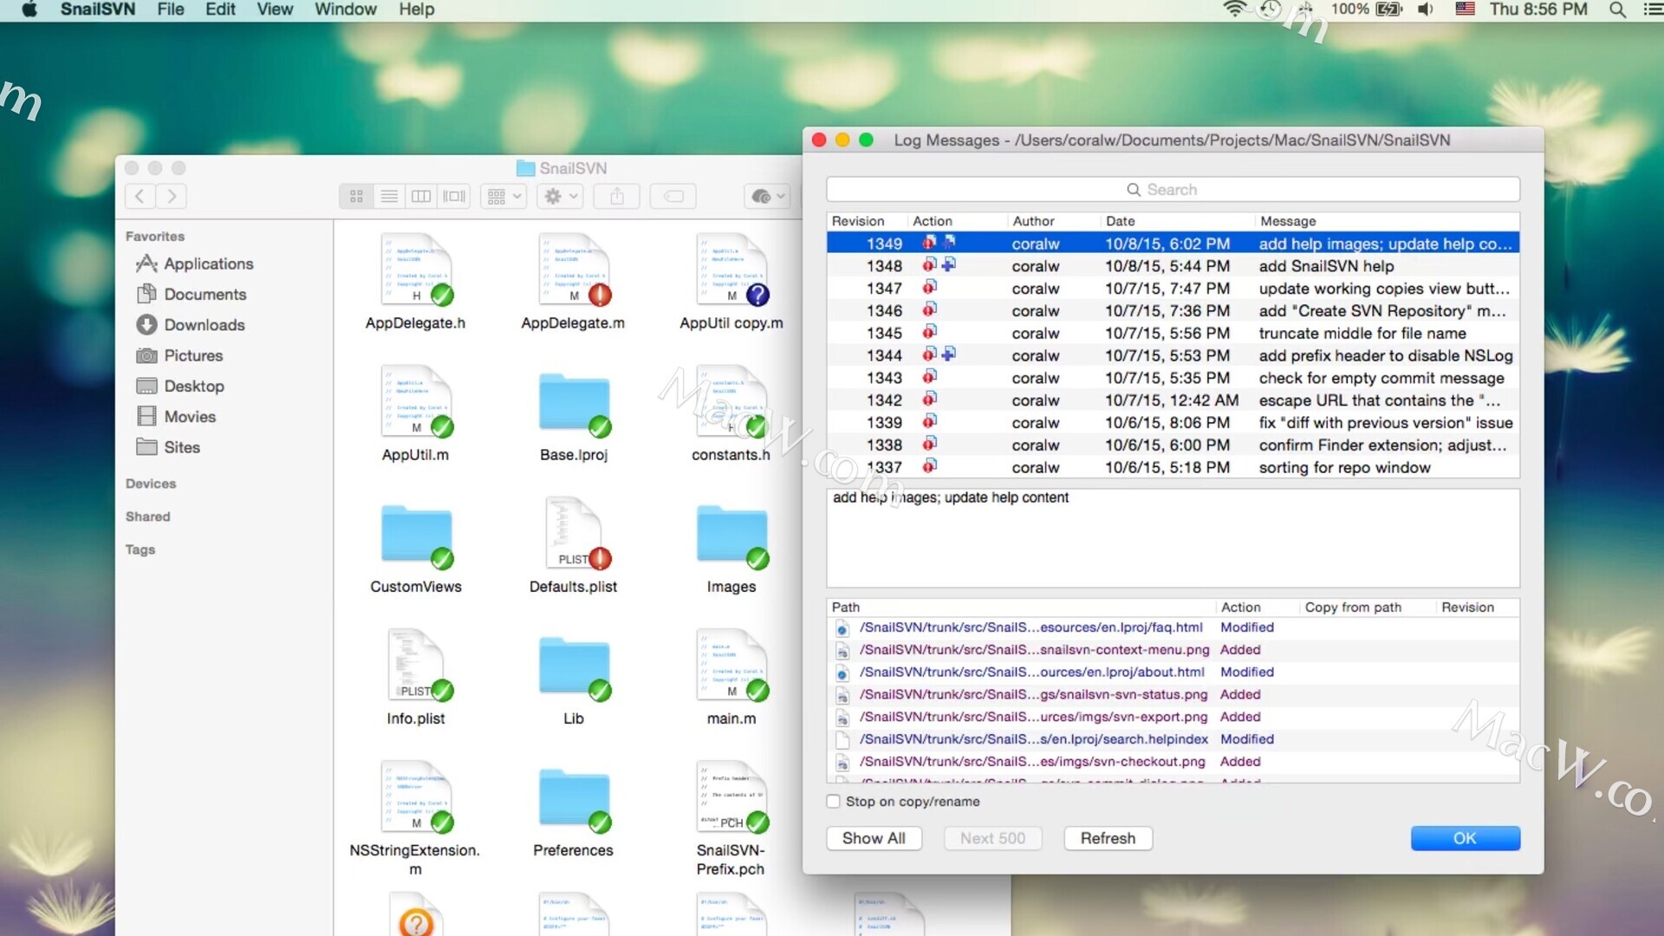Image resolution: width=1664 pixels, height=936 pixels.
Task: Select revision 1347 log entry
Action: pyautogui.click(x=1173, y=289)
